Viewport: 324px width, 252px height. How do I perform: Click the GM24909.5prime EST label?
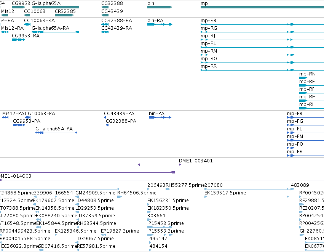click(x=95, y=193)
